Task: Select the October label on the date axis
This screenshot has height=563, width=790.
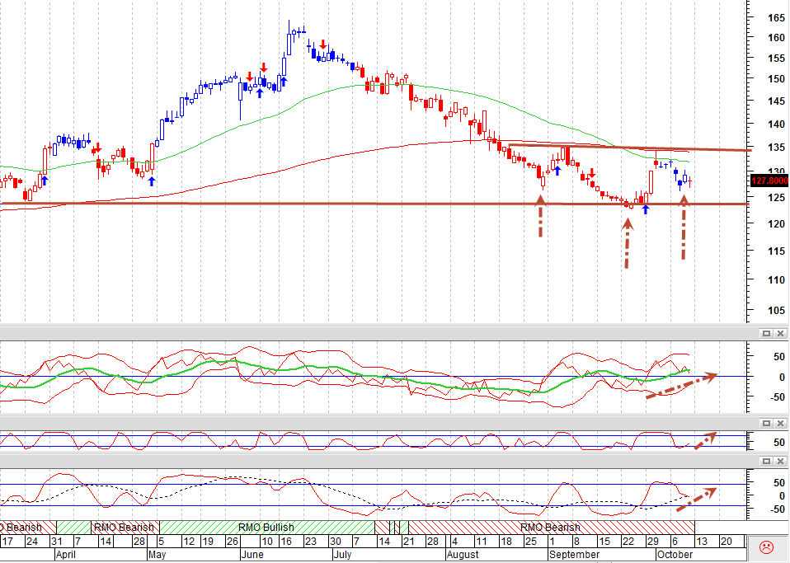Action: [675, 555]
